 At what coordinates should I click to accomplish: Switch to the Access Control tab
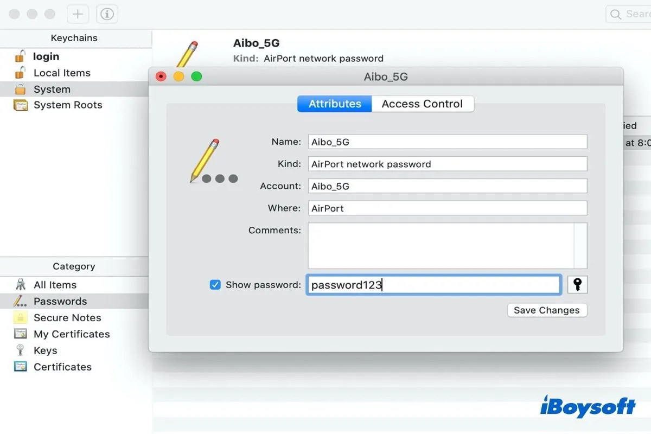[423, 104]
